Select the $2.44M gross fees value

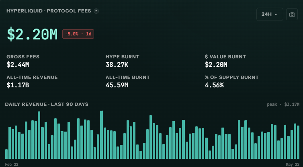click(18, 65)
